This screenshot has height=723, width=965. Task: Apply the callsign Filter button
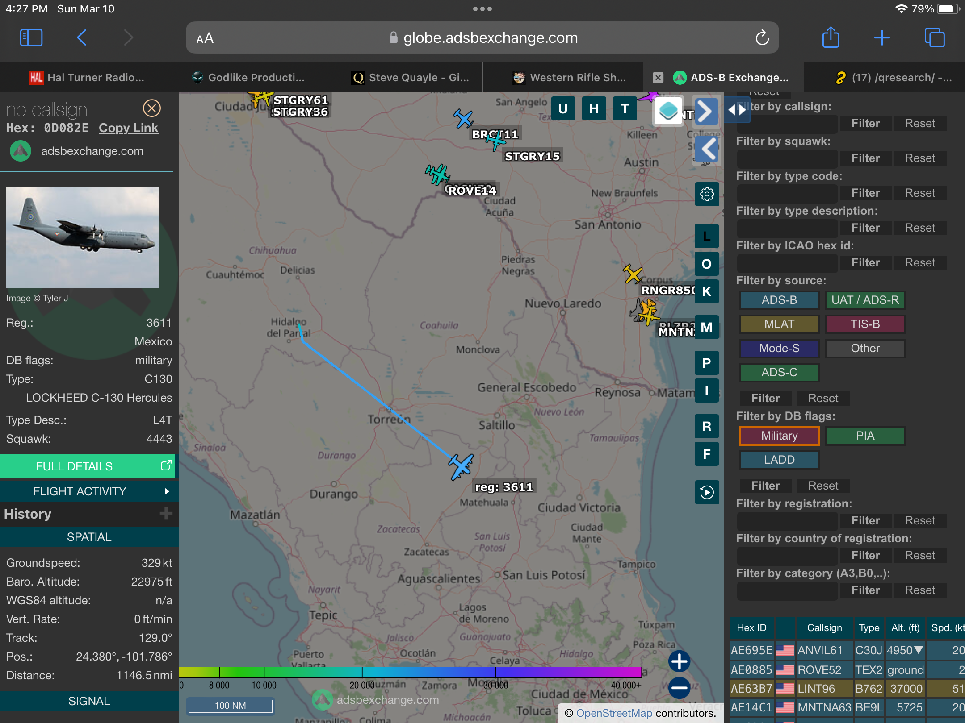(x=865, y=124)
